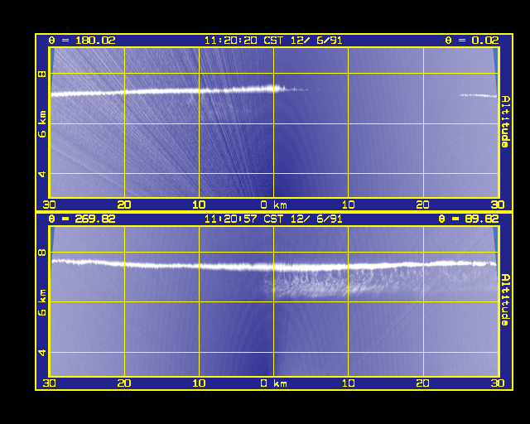
Task: Click top panel's 20 label on 180.02 side
Action: (x=124, y=205)
